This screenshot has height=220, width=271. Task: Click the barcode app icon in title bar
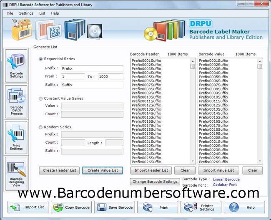pyautogui.click(x=5, y=5)
